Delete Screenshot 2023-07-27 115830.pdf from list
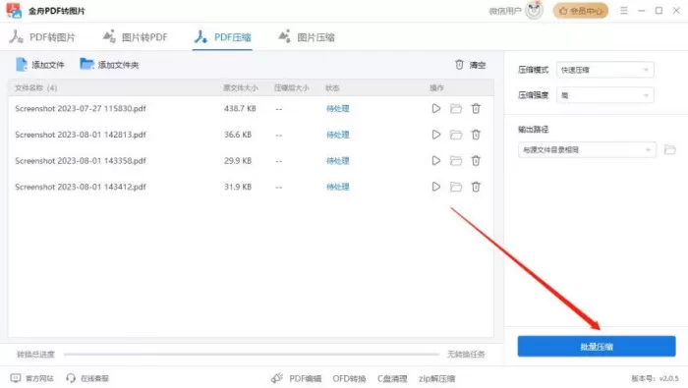 tap(476, 108)
